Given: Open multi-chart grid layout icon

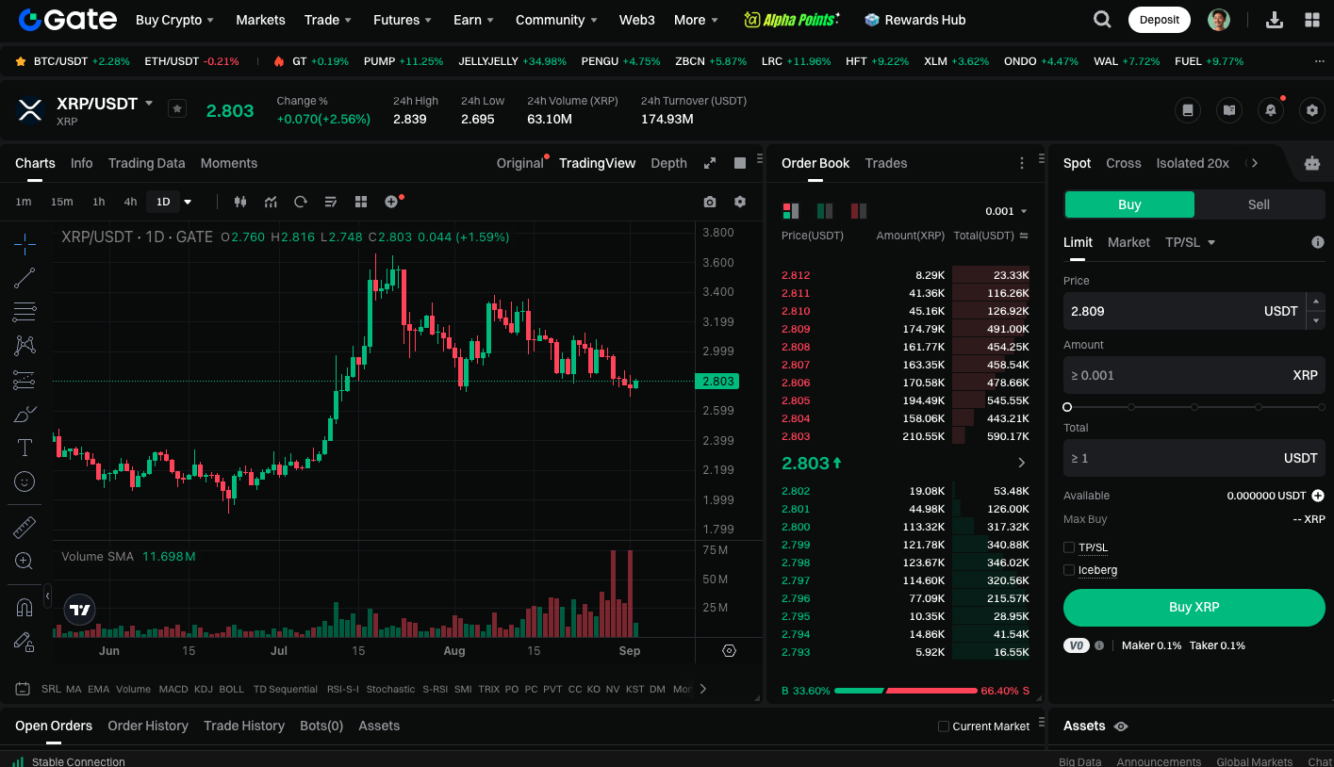Looking at the screenshot, I should [361, 202].
